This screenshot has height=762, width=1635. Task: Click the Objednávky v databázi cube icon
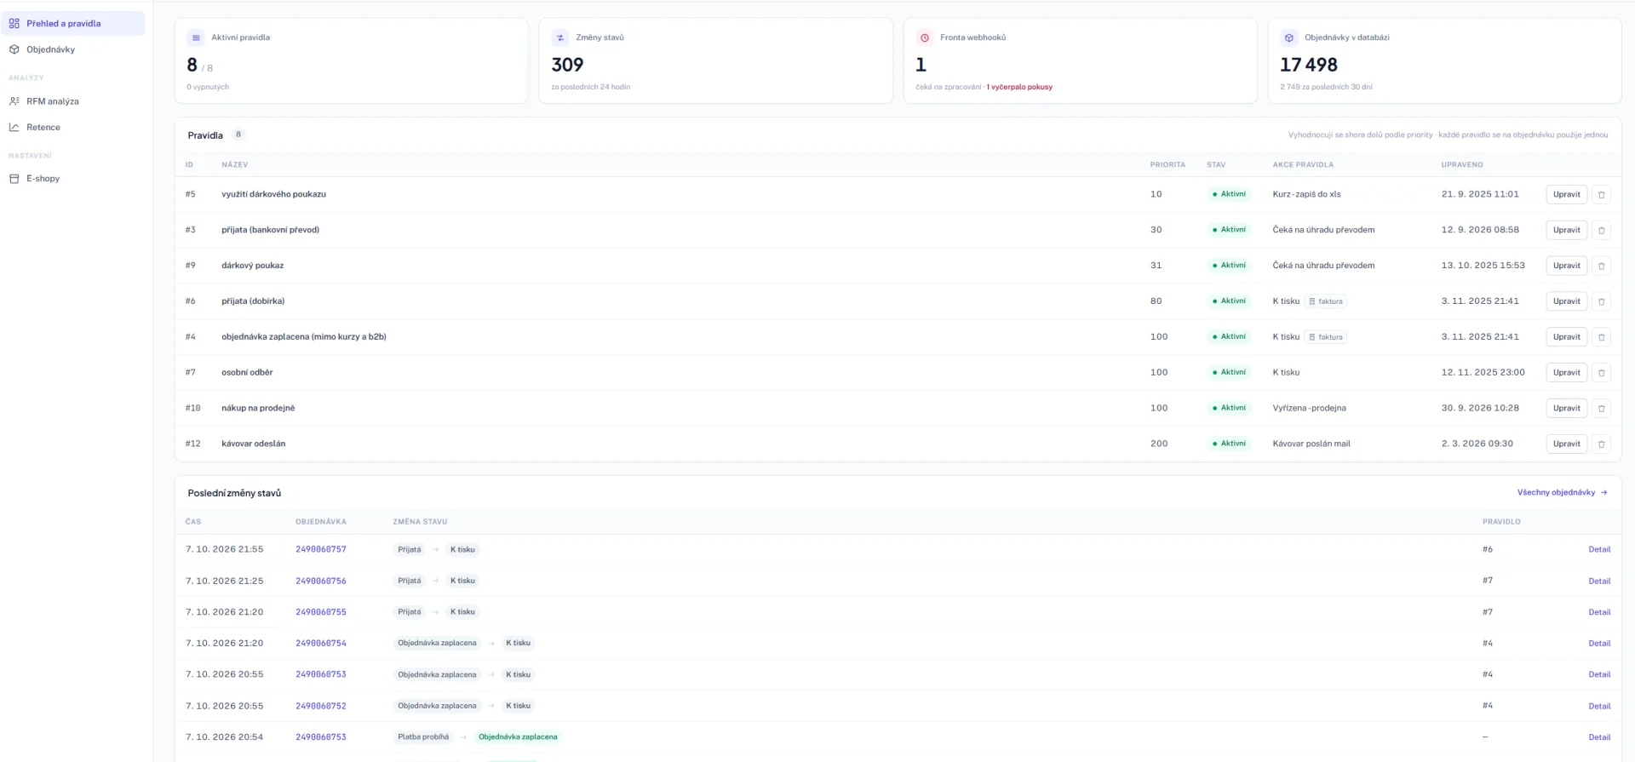pyautogui.click(x=1289, y=37)
